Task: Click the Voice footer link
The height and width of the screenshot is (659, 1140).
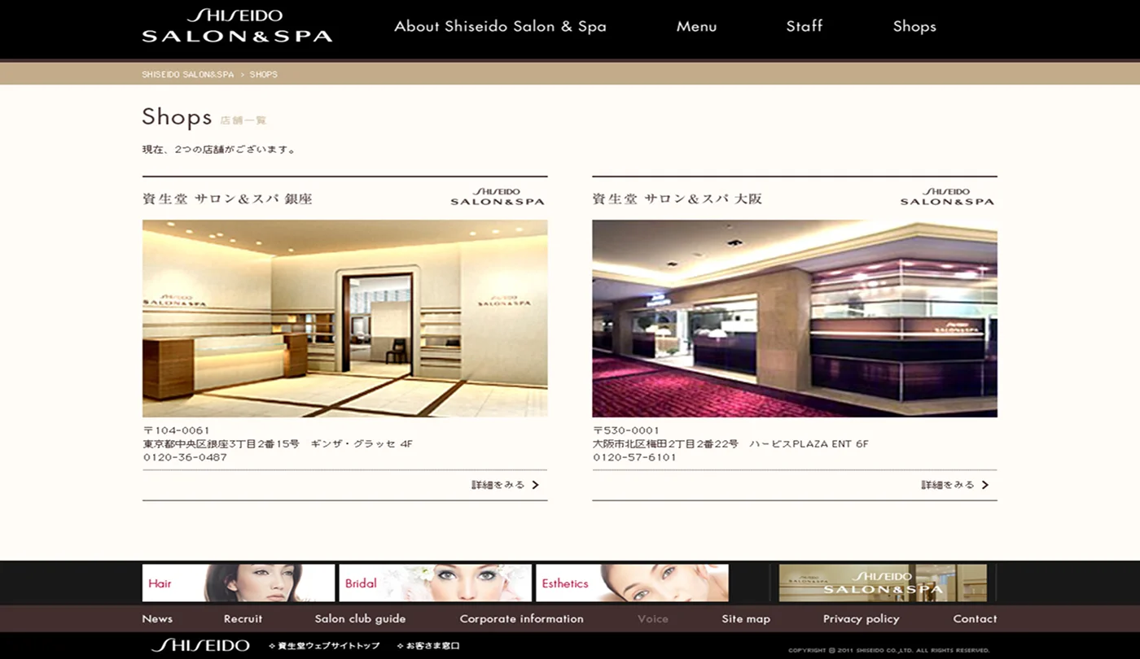Action: [653, 618]
